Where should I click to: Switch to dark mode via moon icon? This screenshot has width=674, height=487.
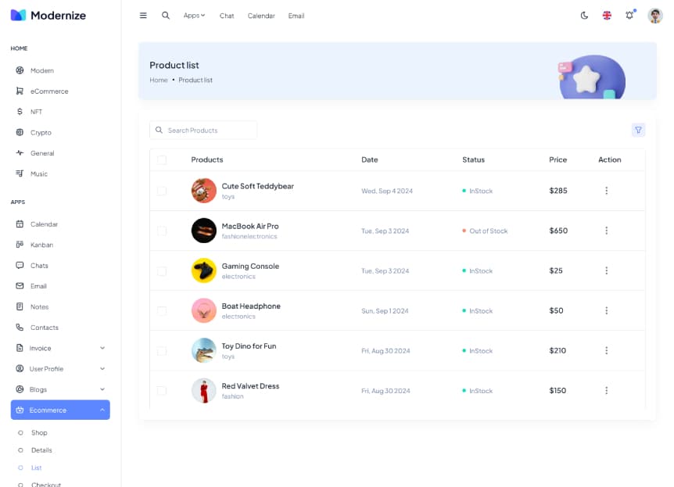(x=584, y=16)
